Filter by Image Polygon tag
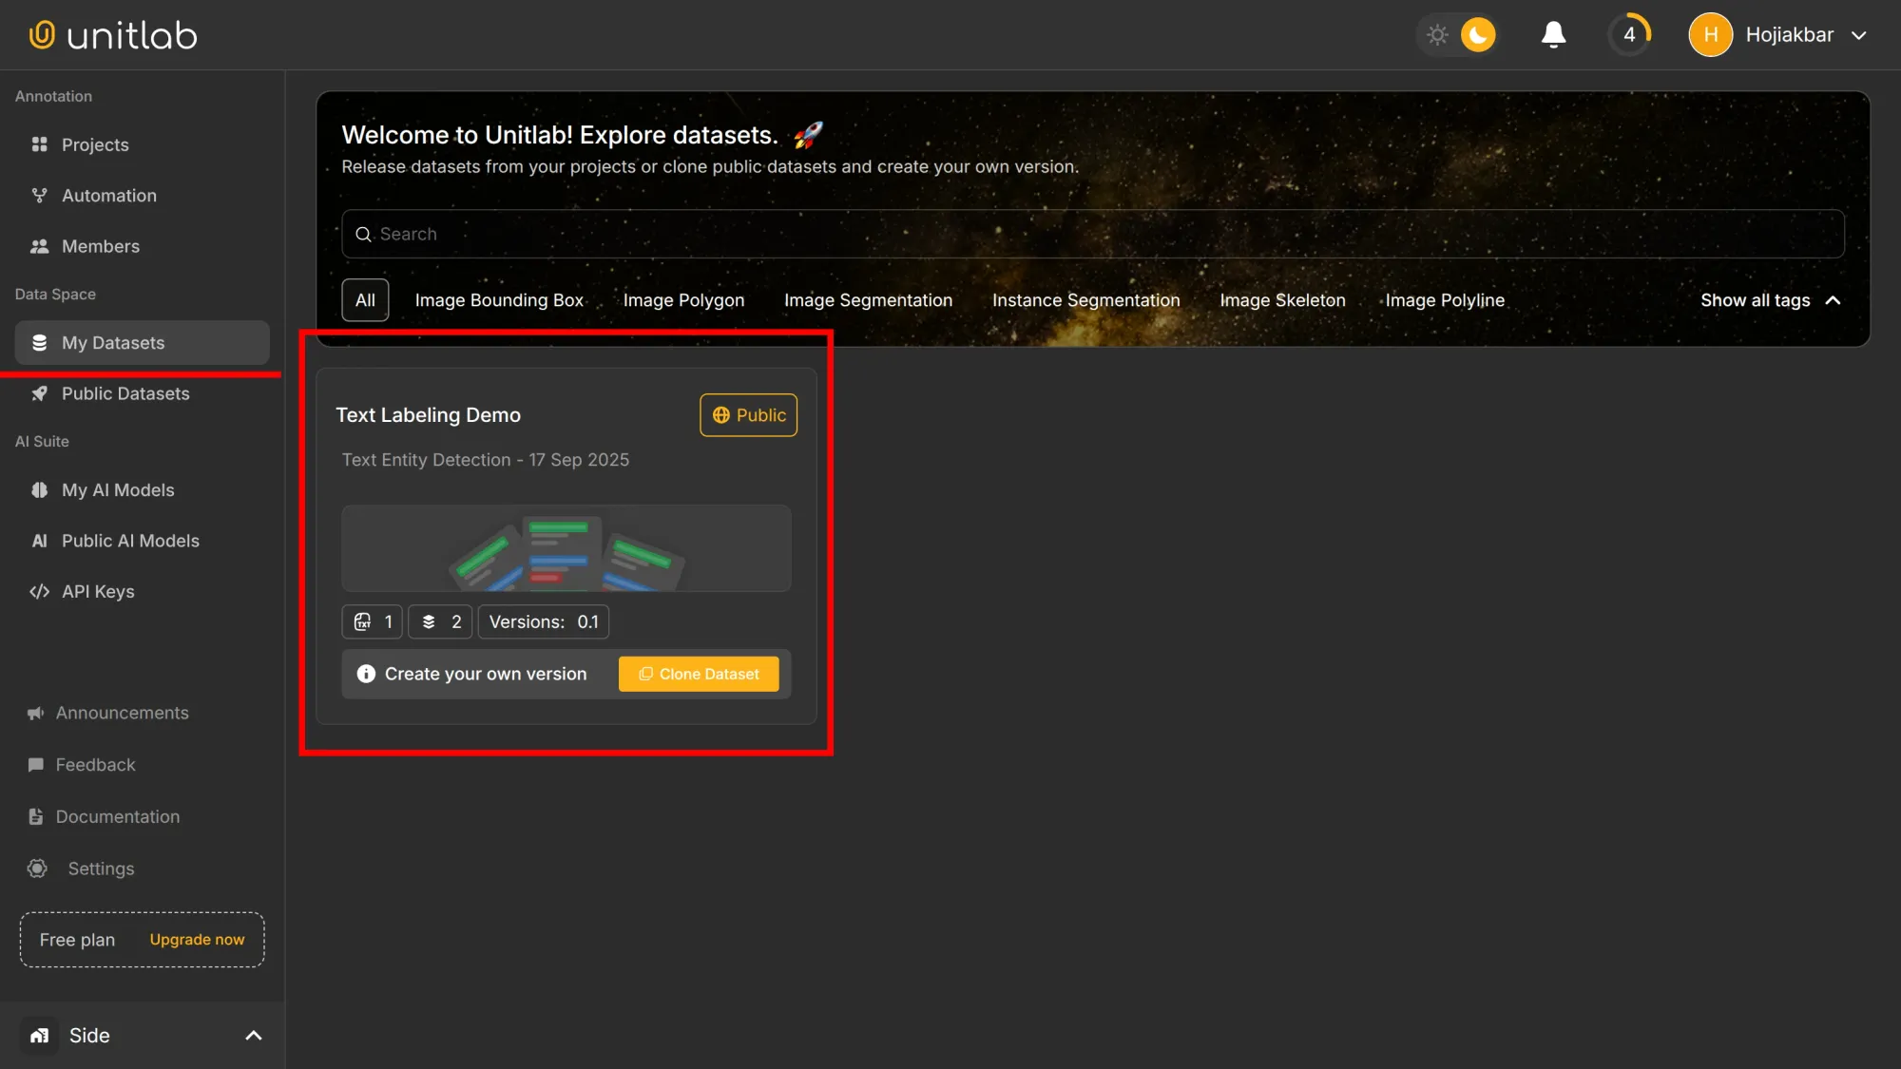Screen dimensions: 1901x1069 [683, 300]
